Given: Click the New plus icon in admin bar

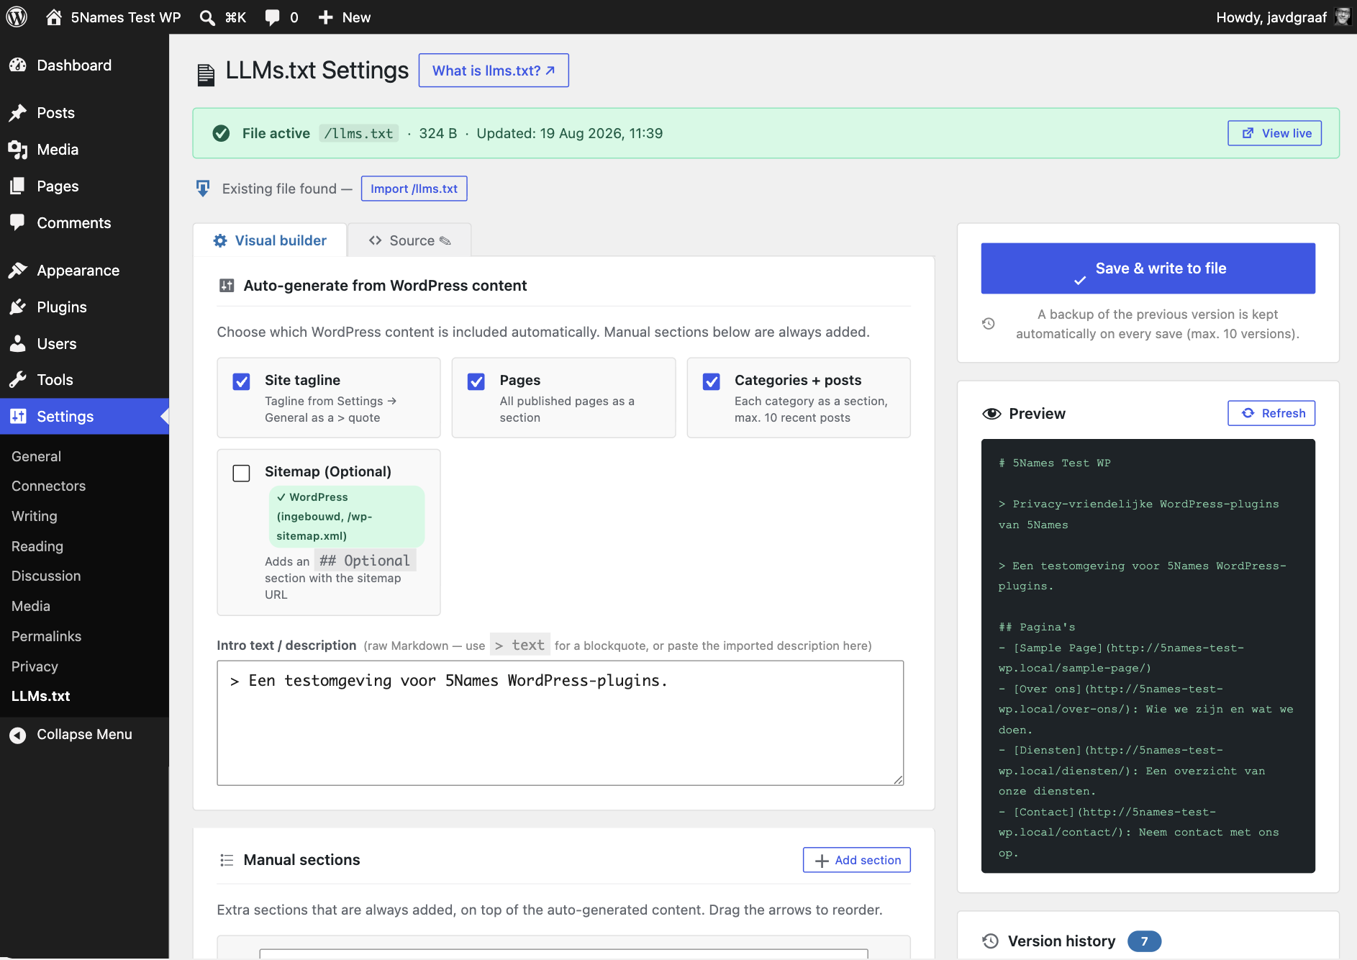Looking at the screenshot, I should 325,17.
